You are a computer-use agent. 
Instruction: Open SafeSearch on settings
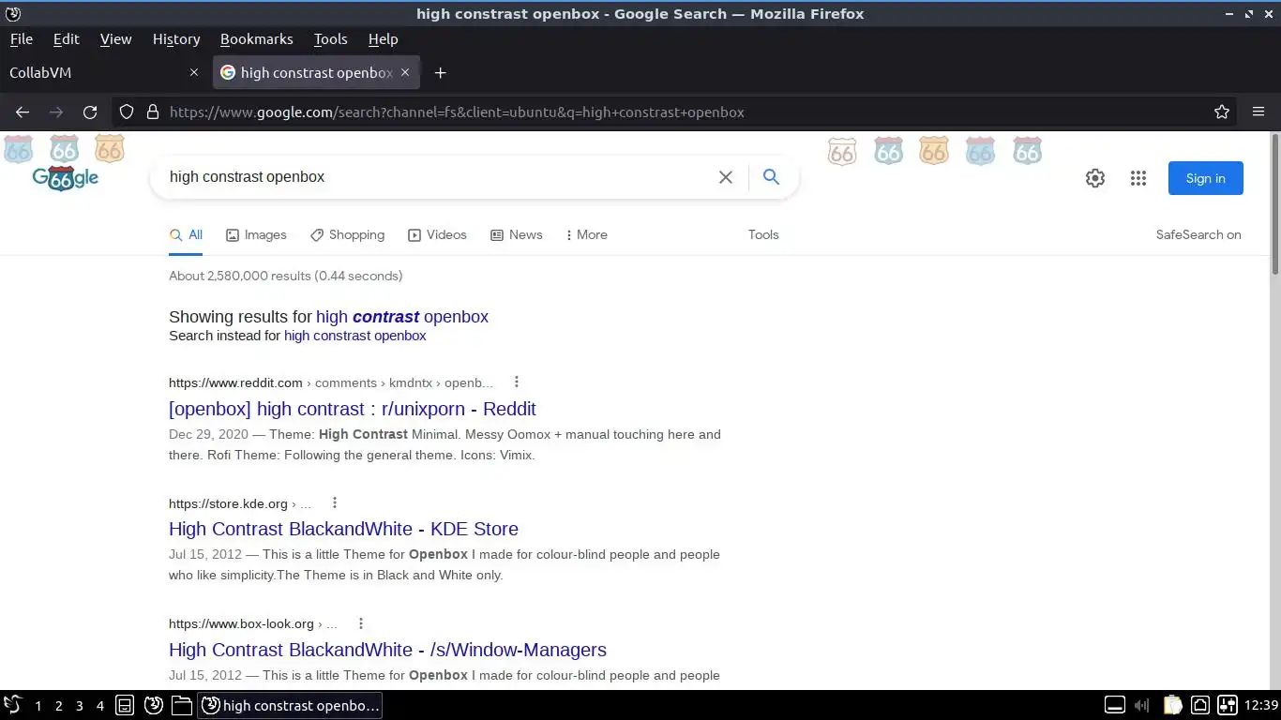point(1198,234)
